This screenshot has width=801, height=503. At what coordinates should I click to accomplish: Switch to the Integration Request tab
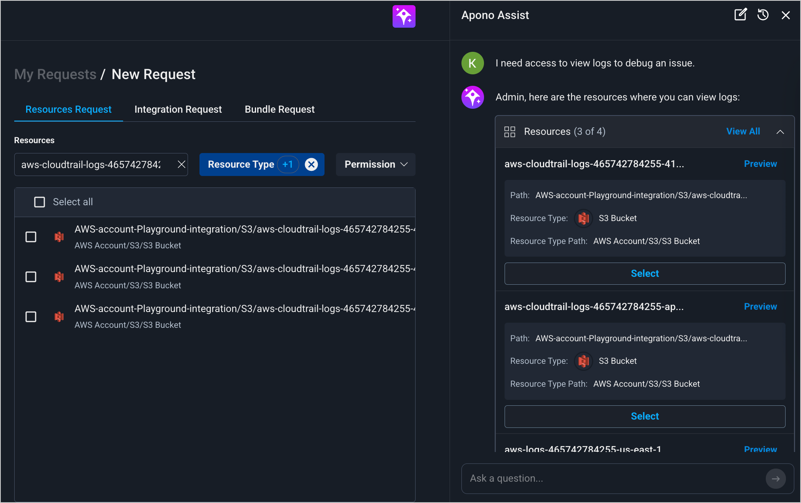(178, 110)
